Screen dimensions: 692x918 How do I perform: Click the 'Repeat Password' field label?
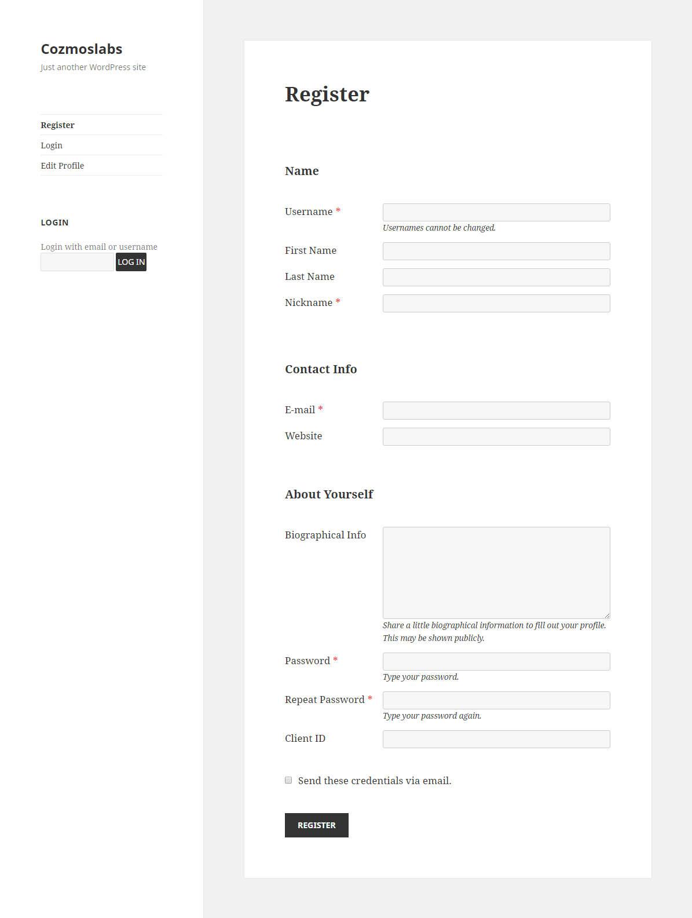325,700
